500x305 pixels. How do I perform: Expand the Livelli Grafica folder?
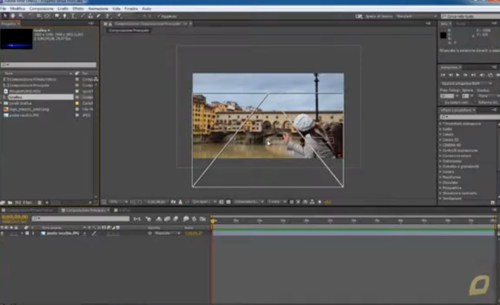[1, 103]
